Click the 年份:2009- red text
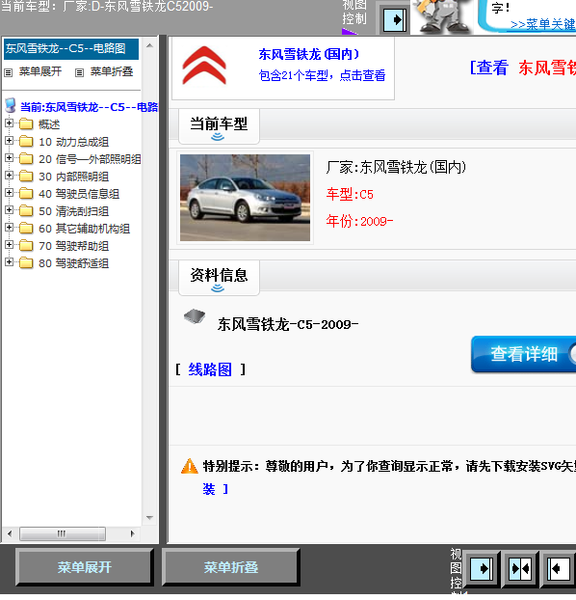The image size is (576, 600). coord(359,221)
